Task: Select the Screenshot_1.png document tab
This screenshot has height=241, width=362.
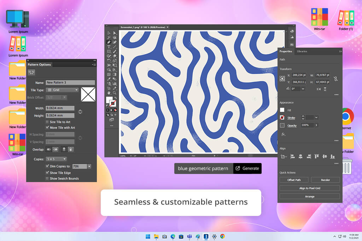Action: coord(144,27)
